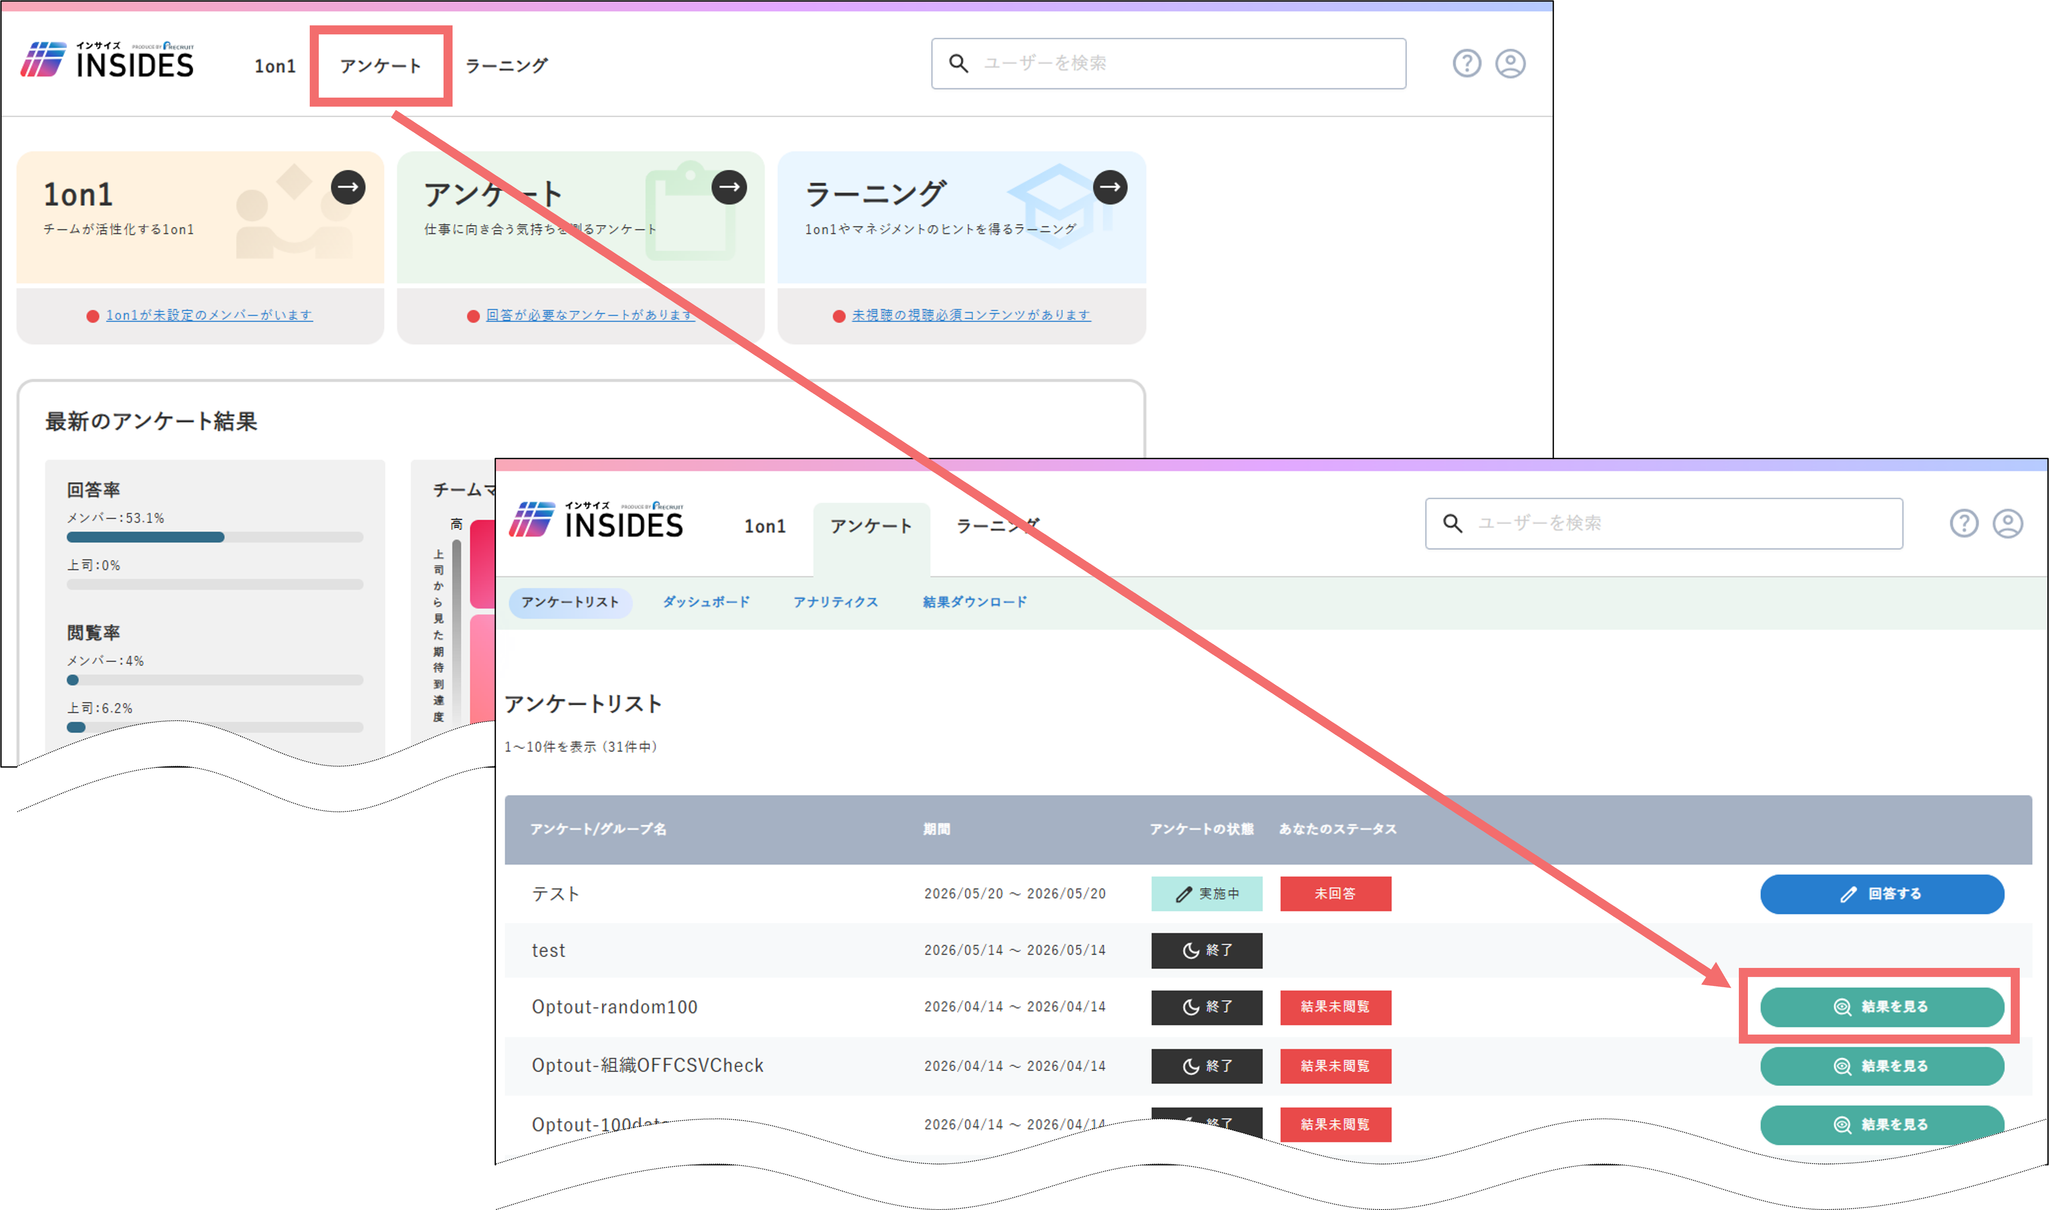
Task: Click the 結果未閲覧 badge for Optout-組織OFFCSVCheck
Action: coord(1335,1066)
